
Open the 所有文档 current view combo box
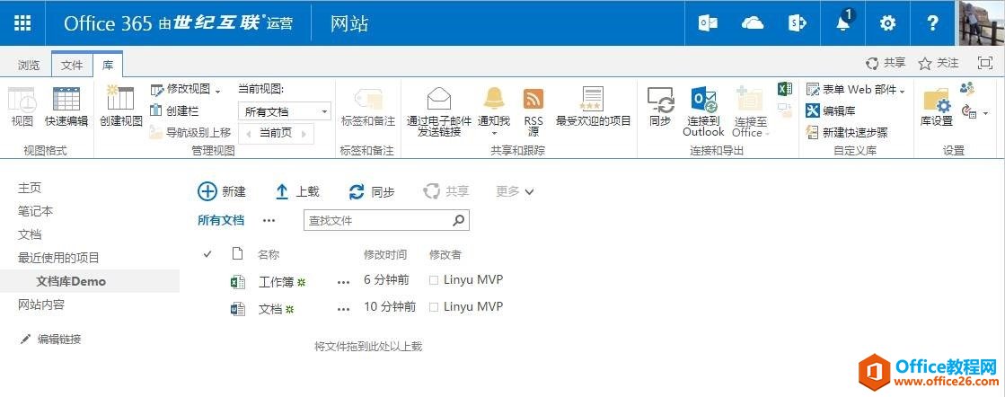click(x=285, y=111)
